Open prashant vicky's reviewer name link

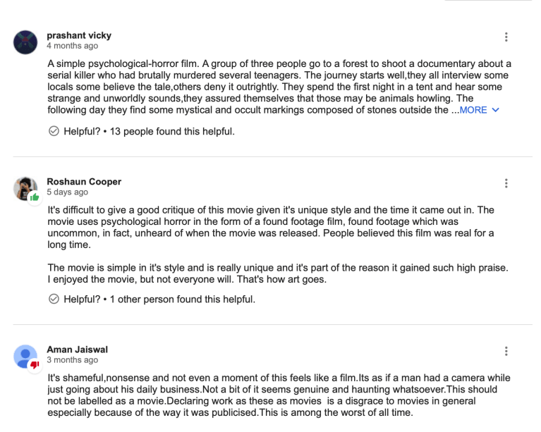coord(79,35)
